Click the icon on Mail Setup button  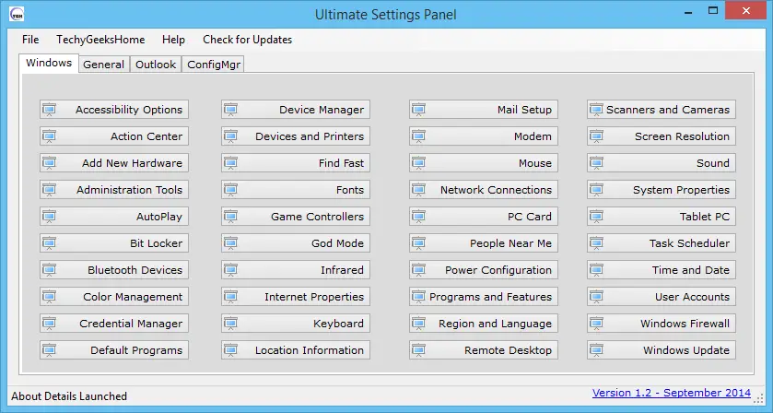tap(418, 110)
